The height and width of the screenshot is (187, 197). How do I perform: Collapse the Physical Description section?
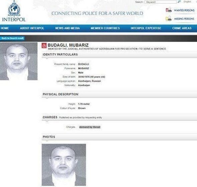(x=119, y=94)
